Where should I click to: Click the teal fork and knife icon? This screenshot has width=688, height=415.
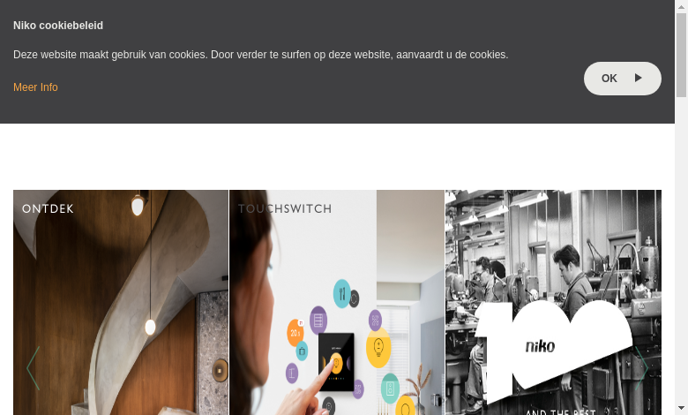pos(342,293)
